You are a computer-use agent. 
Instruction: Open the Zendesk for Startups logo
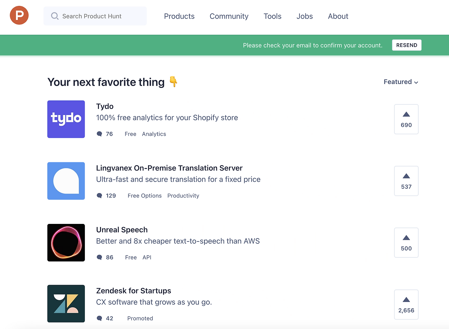(66, 304)
